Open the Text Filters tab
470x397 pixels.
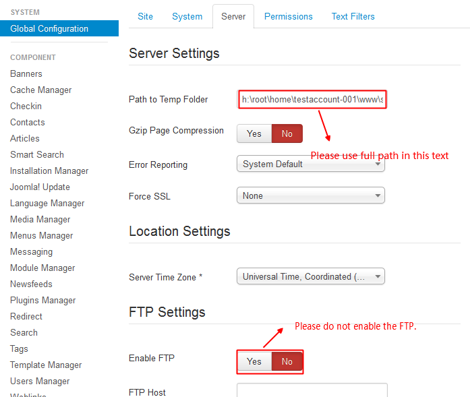[353, 16]
